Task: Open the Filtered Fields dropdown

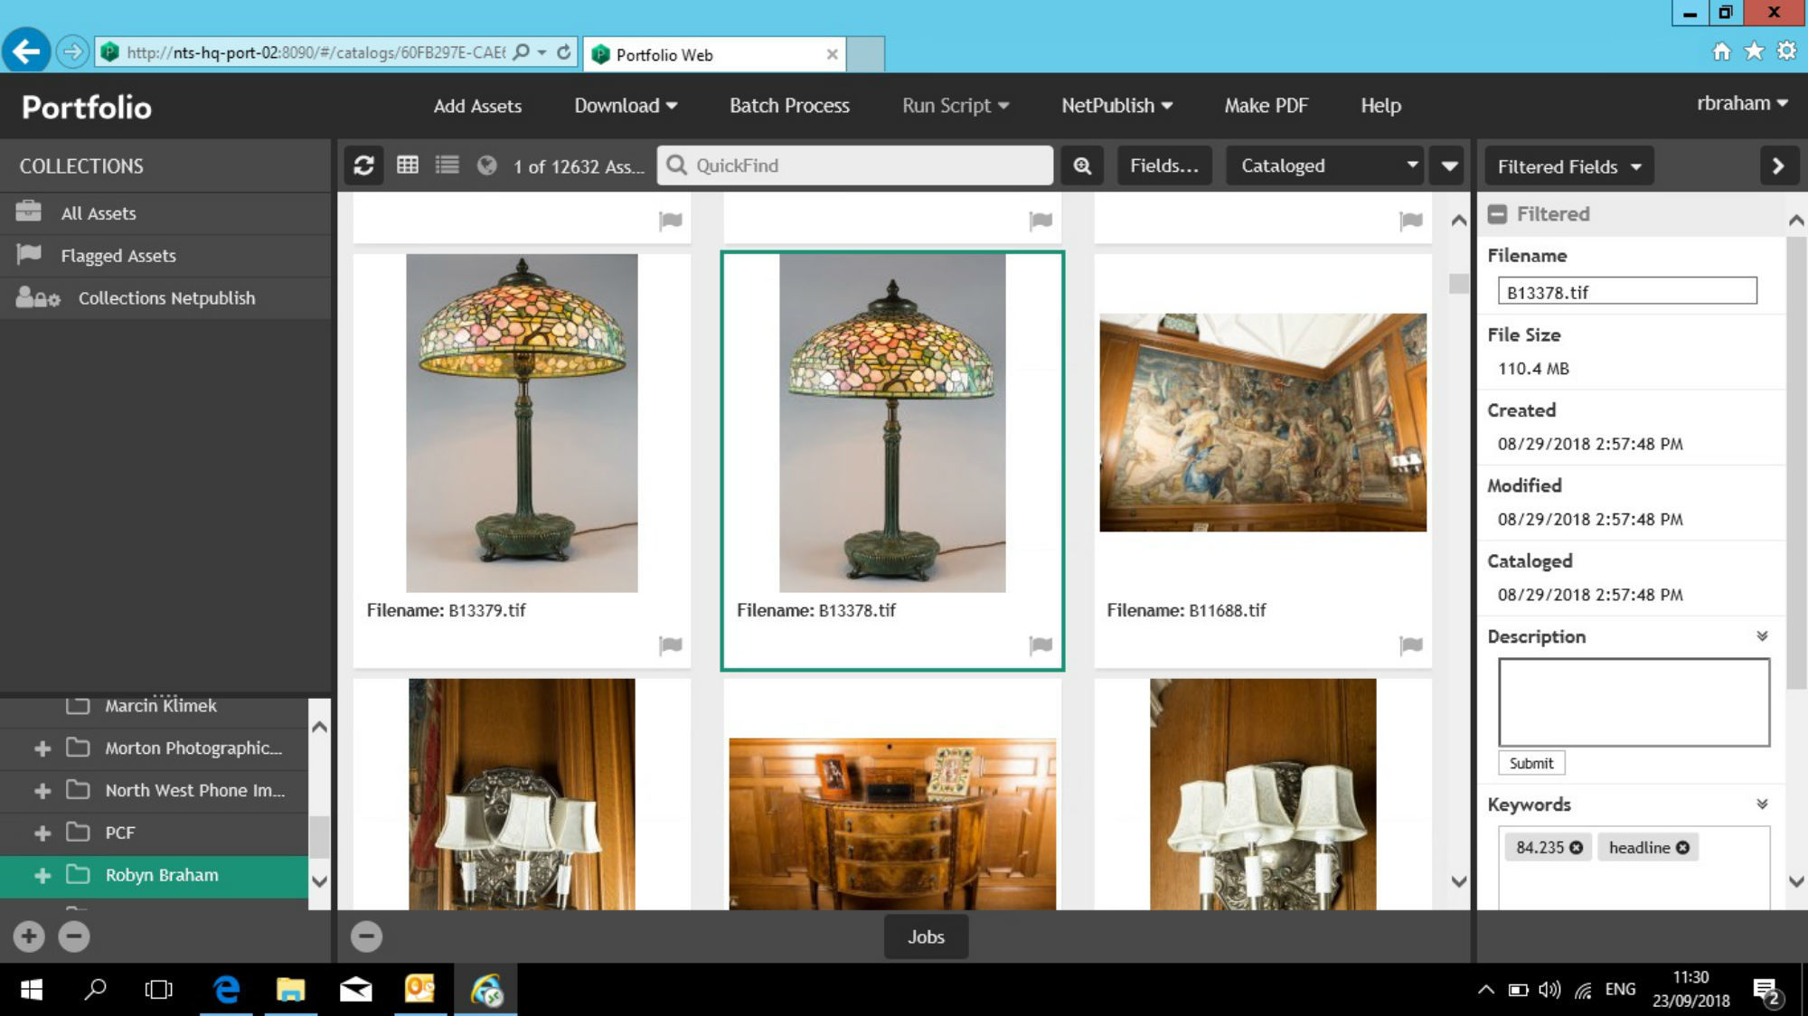Action: (1568, 166)
